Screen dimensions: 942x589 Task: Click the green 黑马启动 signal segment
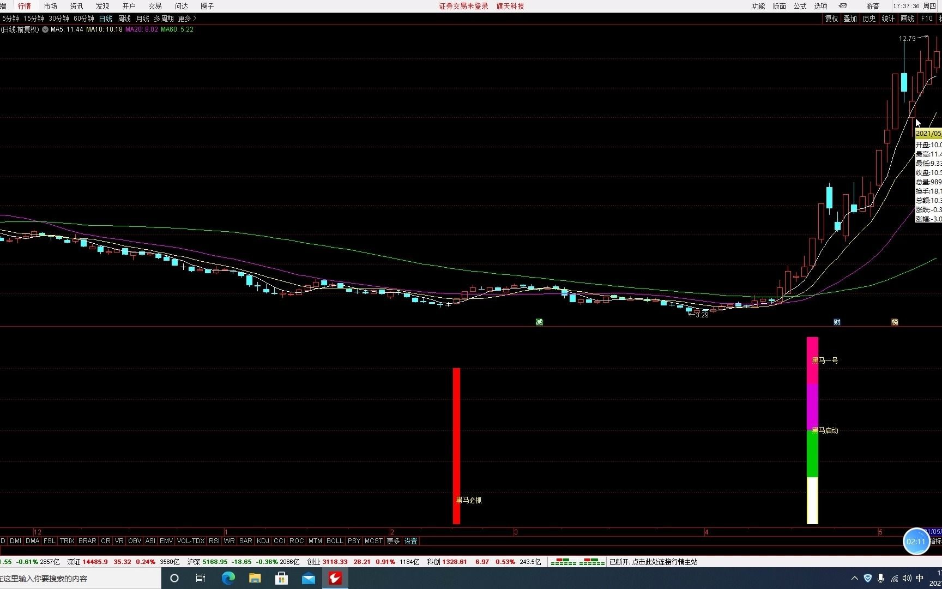[812, 454]
